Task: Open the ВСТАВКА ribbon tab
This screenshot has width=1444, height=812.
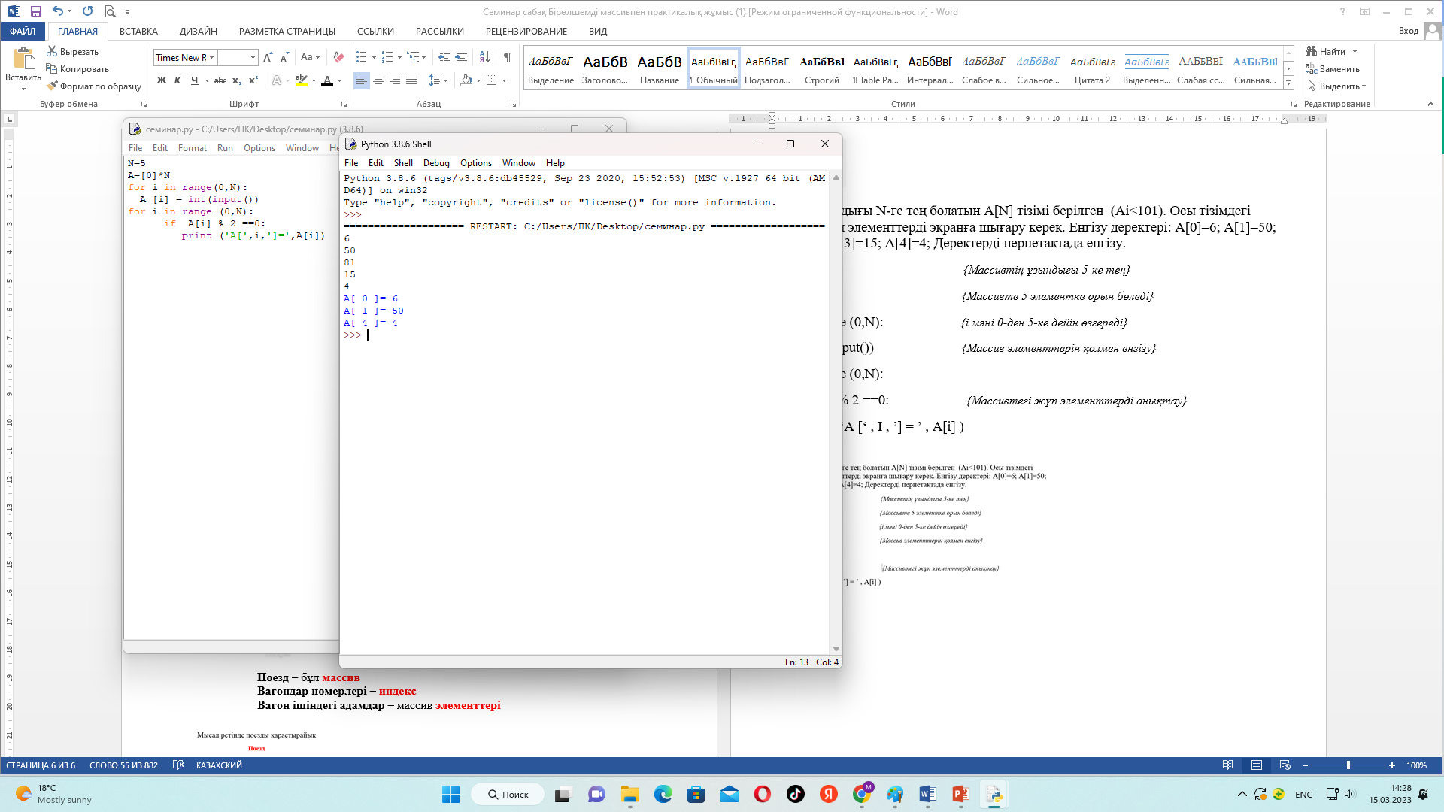Action: point(138,31)
